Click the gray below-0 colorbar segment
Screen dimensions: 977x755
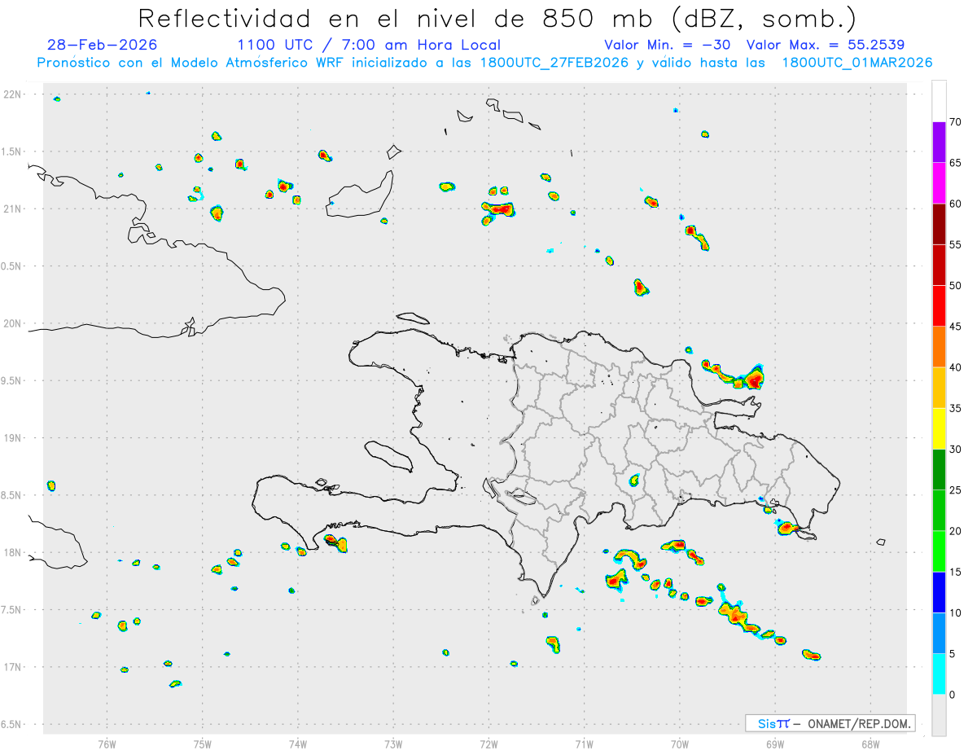939,715
